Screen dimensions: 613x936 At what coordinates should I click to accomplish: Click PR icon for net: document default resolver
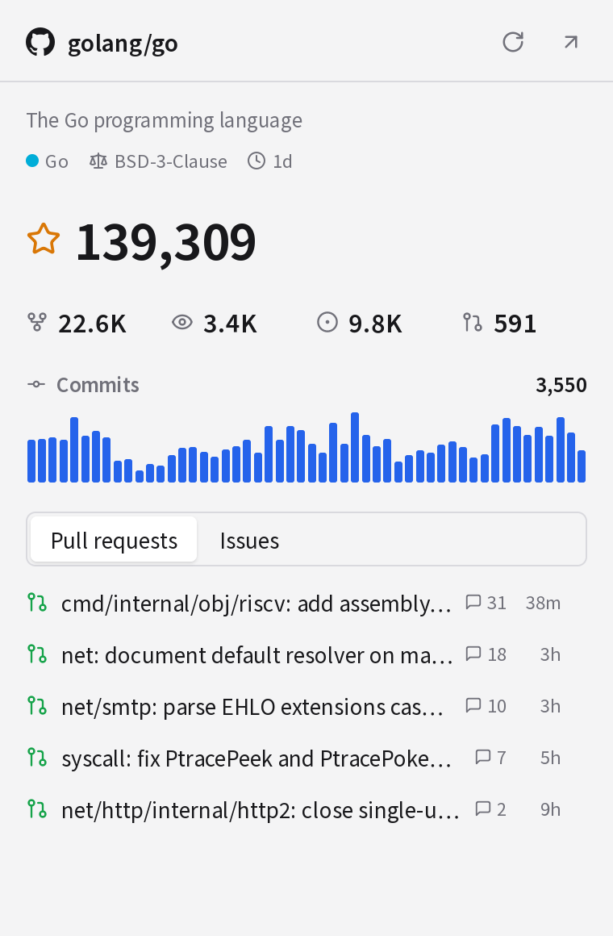[x=37, y=654]
